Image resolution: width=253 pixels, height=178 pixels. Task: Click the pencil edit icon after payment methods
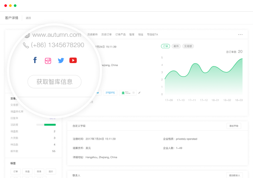(139, 92)
